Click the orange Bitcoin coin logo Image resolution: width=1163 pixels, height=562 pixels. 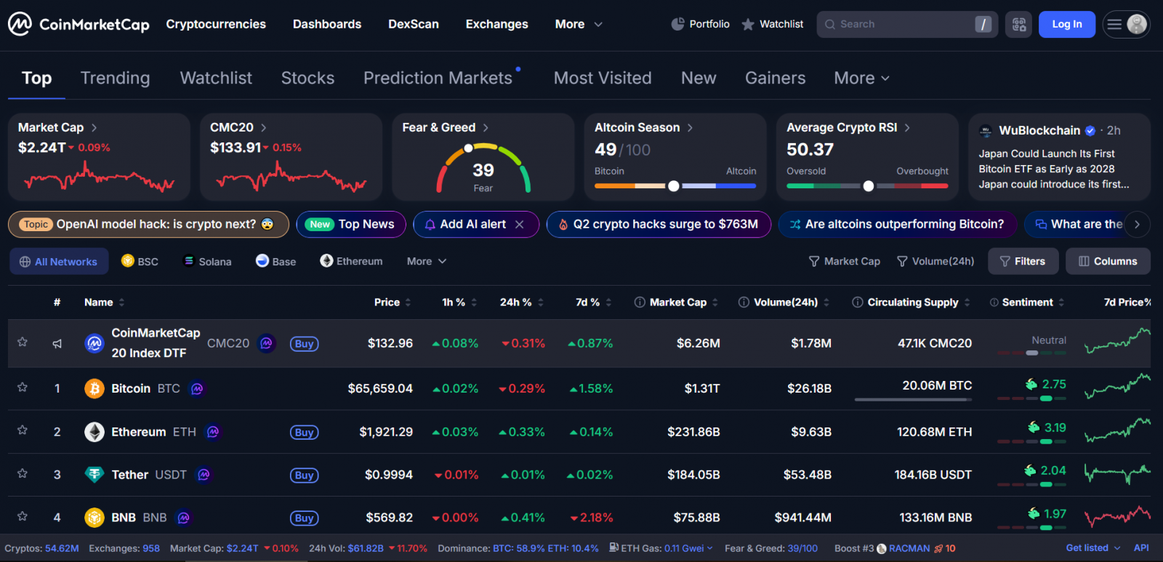[94, 389]
